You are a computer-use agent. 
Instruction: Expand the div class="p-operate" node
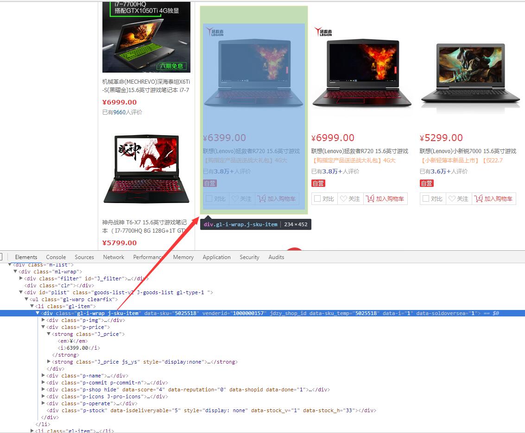[43, 403]
